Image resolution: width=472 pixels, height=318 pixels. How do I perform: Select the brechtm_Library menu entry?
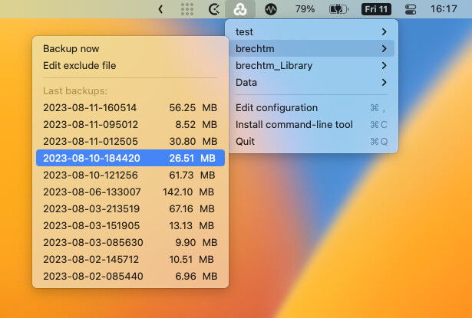(312, 65)
